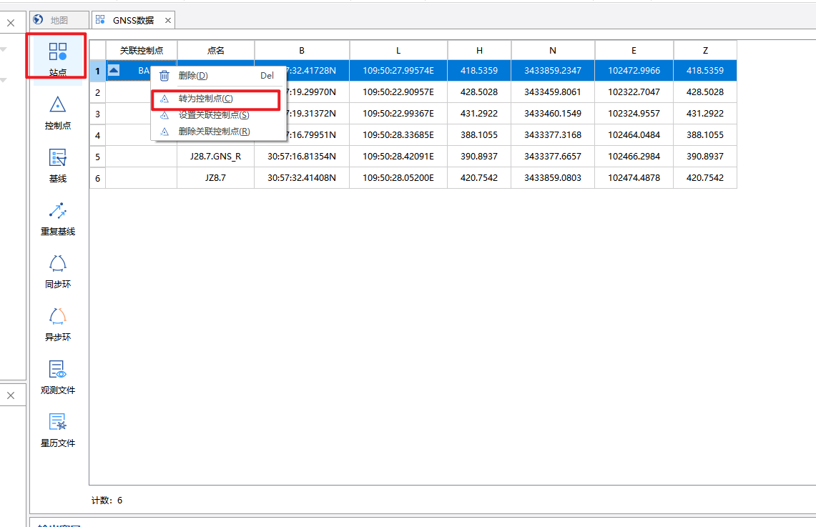Select 设置关联控制点 menu entry
Image resolution: width=816 pixels, height=527 pixels.
tap(213, 115)
